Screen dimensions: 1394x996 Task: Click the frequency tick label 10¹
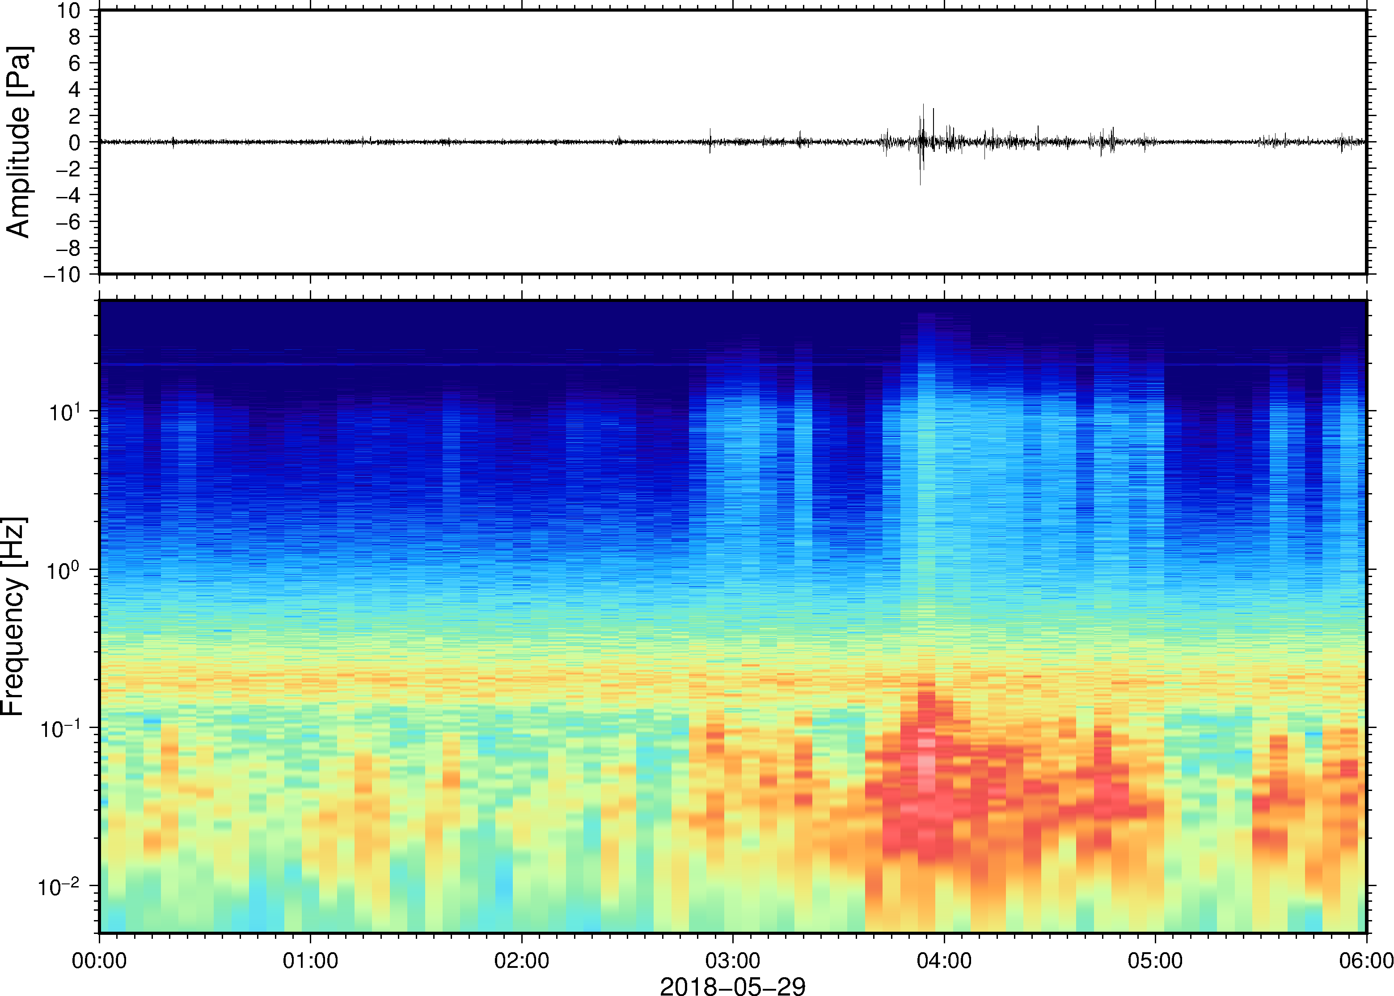tap(64, 411)
